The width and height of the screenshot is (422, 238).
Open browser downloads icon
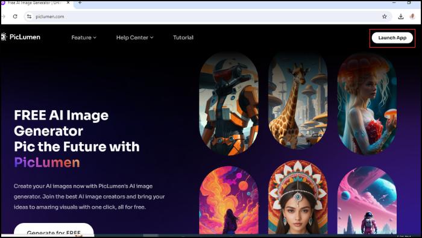[401, 16]
